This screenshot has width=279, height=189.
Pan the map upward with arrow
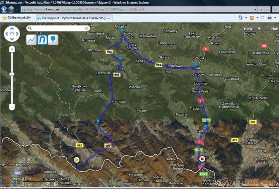click(x=12, y=29)
